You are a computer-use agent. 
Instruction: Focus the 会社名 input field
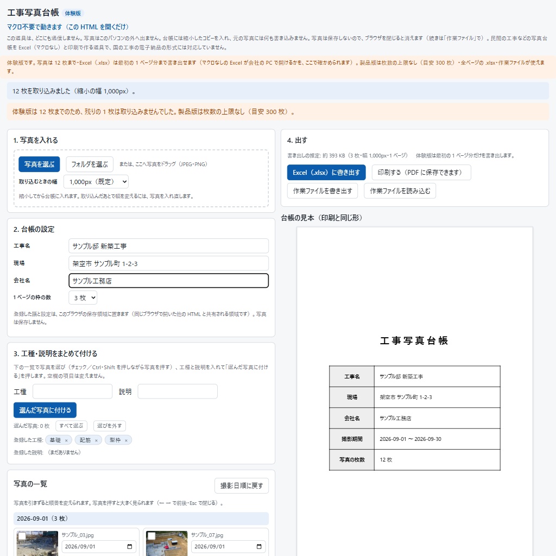coord(168,281)
